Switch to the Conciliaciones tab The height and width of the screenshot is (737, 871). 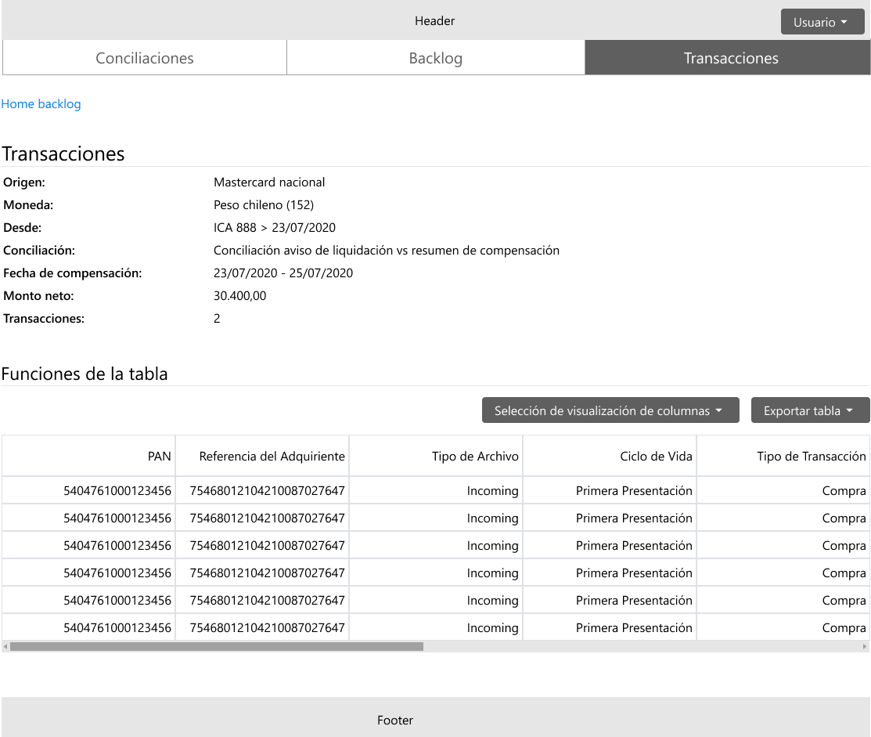(145, 58)
